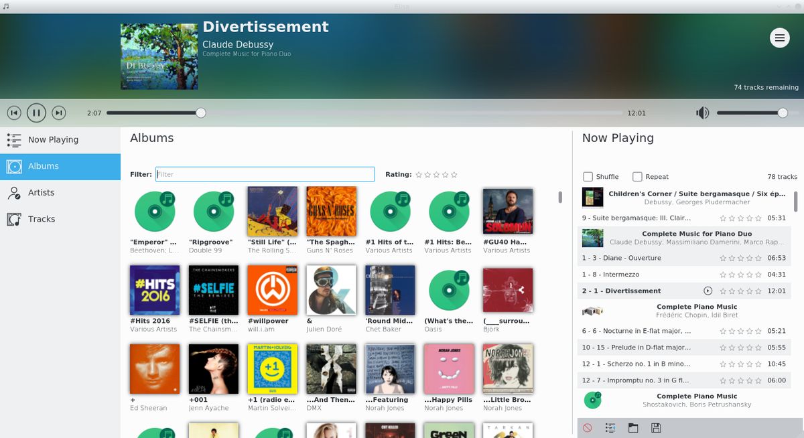Pause the currently playing track
The height and width of the screenshot is (438, 804).
[36, 113]
